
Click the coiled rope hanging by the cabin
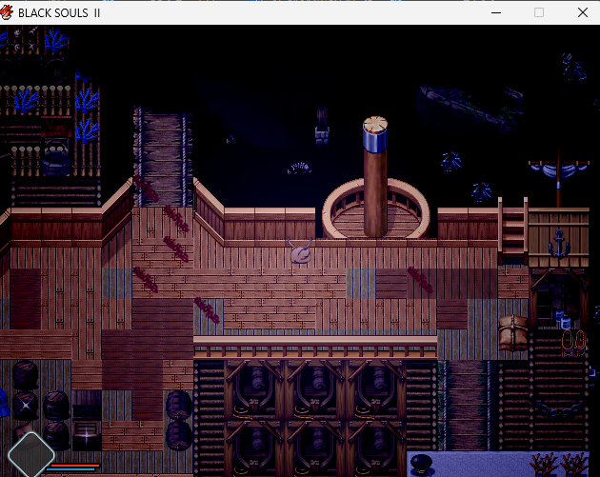[572, 343]
